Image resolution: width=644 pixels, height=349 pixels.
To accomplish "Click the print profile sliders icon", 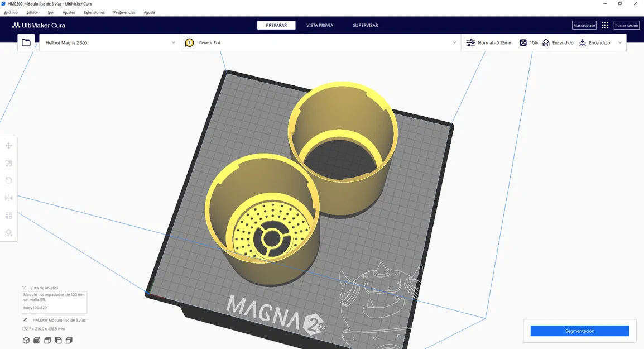I will (x=470, y=43).
